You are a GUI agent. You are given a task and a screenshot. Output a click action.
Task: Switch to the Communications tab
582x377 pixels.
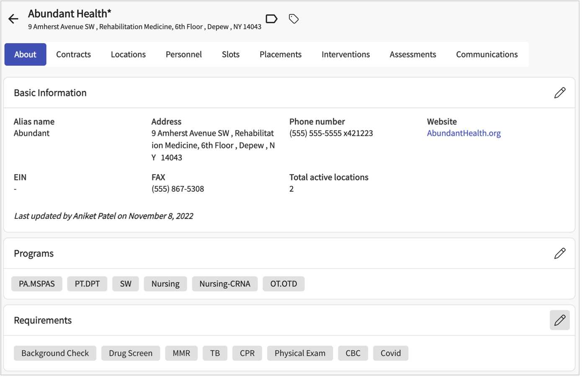(x=487, y=54)
